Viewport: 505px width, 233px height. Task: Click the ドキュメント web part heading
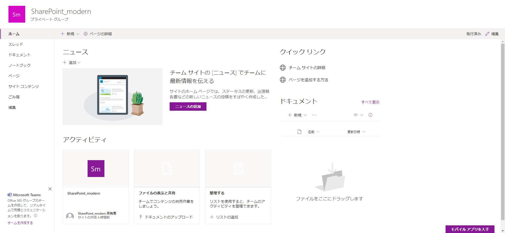[x=299, y=101]
